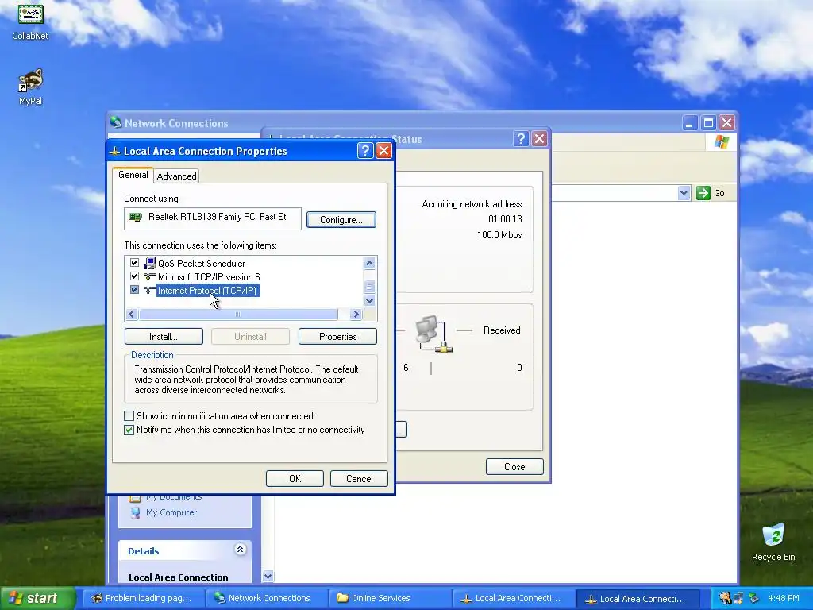This screenshot has height=610, width=813.
Task: Close the Local Area Connection Status dialog
Action: pos(540,138)
